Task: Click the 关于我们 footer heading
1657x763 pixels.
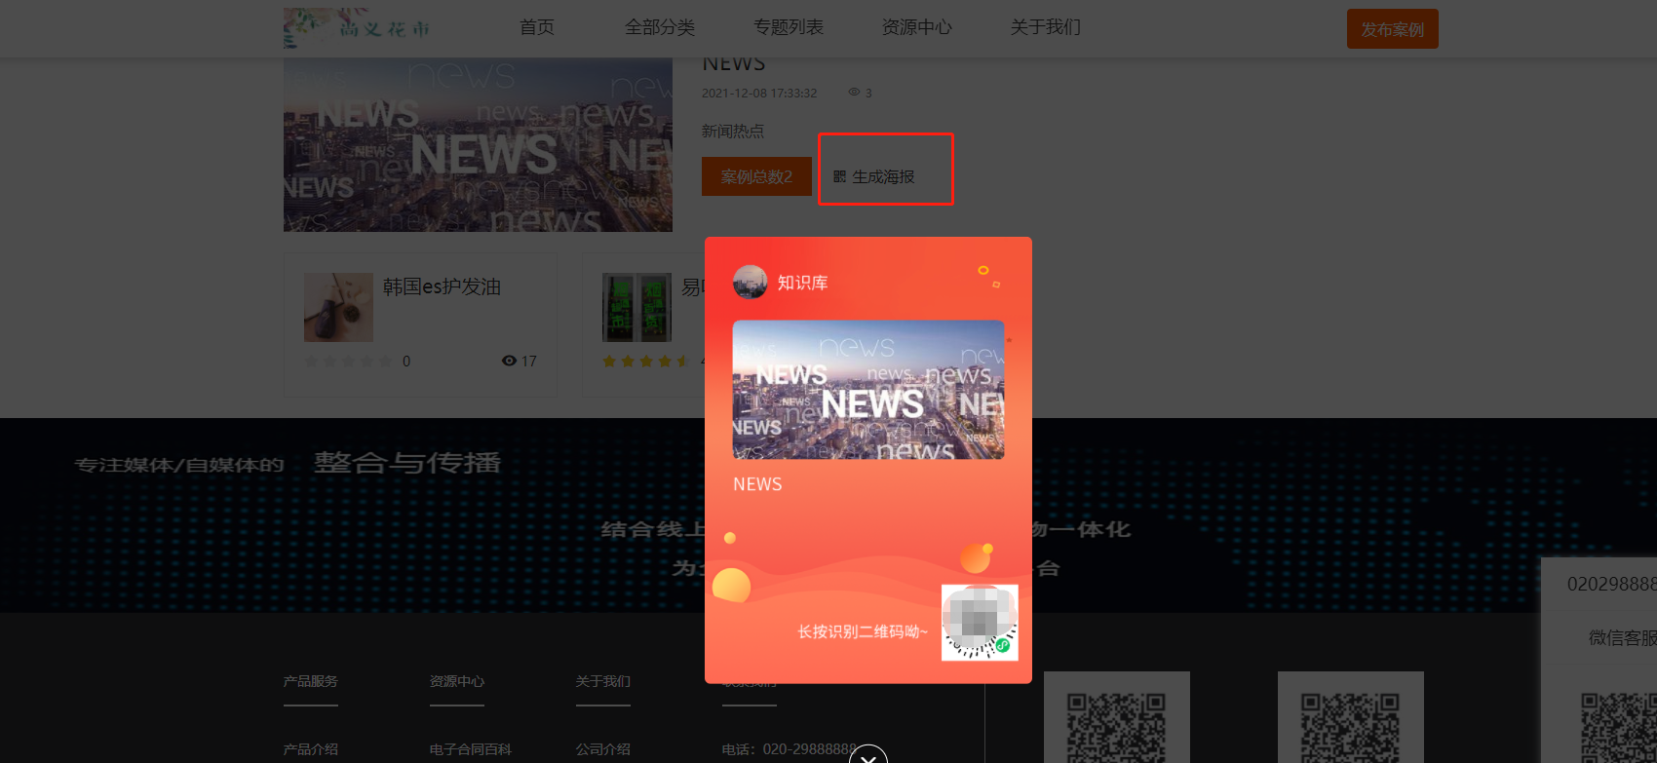Action: click(x=603, y=681)
